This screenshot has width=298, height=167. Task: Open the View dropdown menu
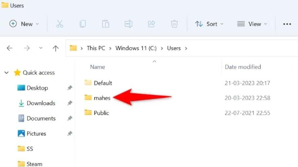pos(252,24)
